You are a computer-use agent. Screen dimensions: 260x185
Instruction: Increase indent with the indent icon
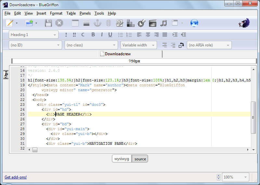coord(175,34)
